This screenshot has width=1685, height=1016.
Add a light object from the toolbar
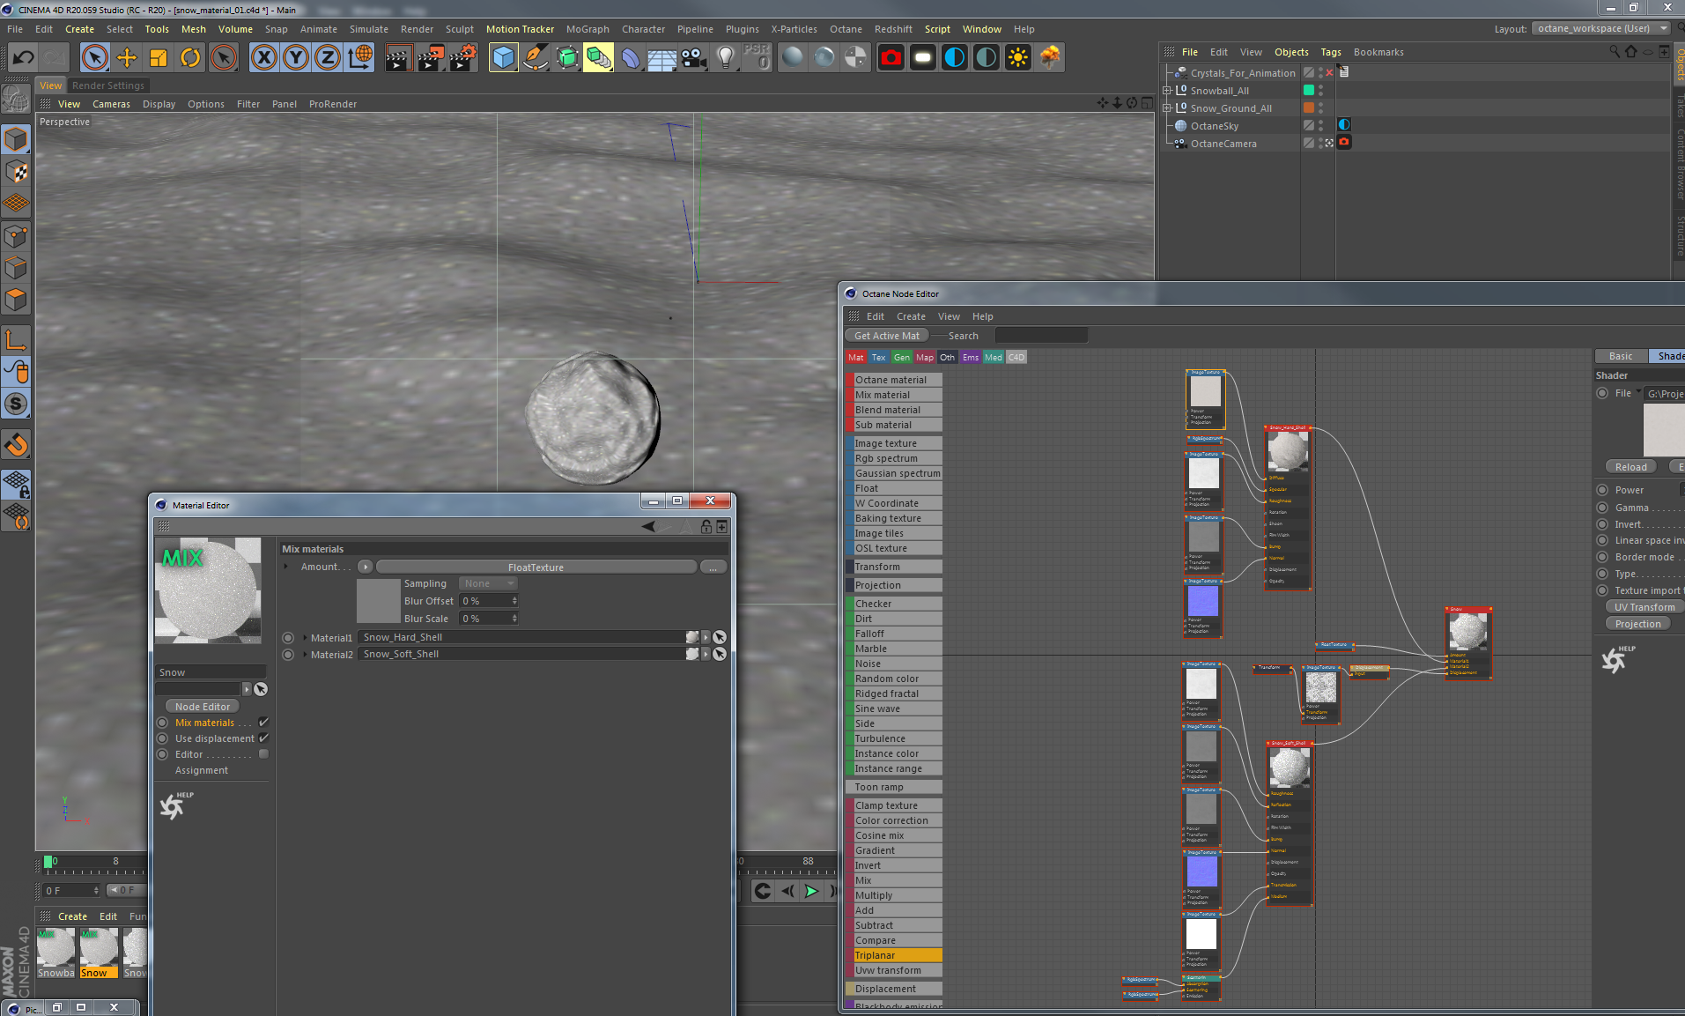pyautogui.click(x=724, y=57)
